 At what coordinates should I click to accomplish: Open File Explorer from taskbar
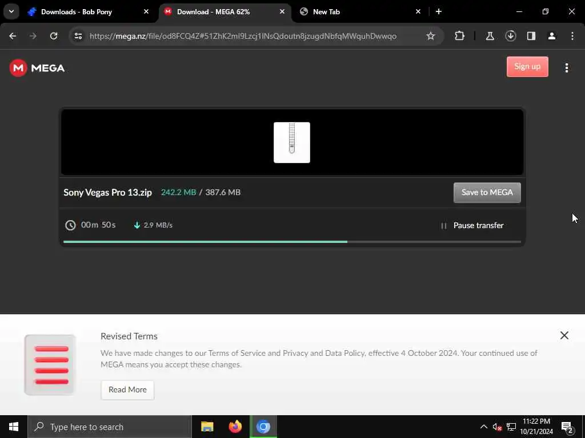click(207, 427)
